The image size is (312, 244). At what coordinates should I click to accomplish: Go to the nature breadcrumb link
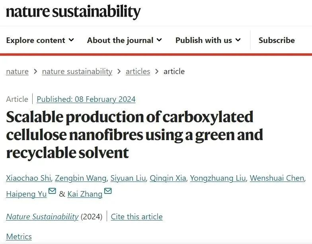click(x=17, y=71)
